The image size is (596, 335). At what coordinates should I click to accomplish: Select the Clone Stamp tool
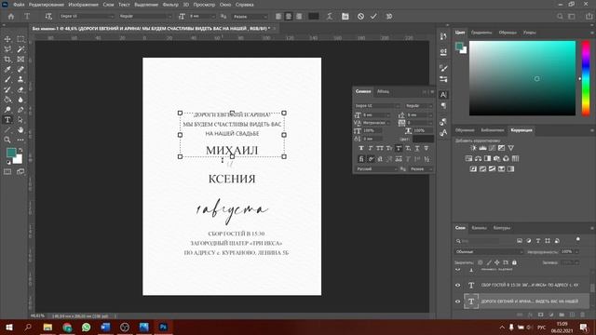point(20,79)
